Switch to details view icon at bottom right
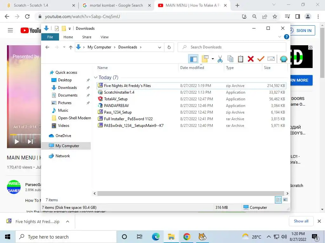This screenshot has height=243, width=325. tap(278, 200)
